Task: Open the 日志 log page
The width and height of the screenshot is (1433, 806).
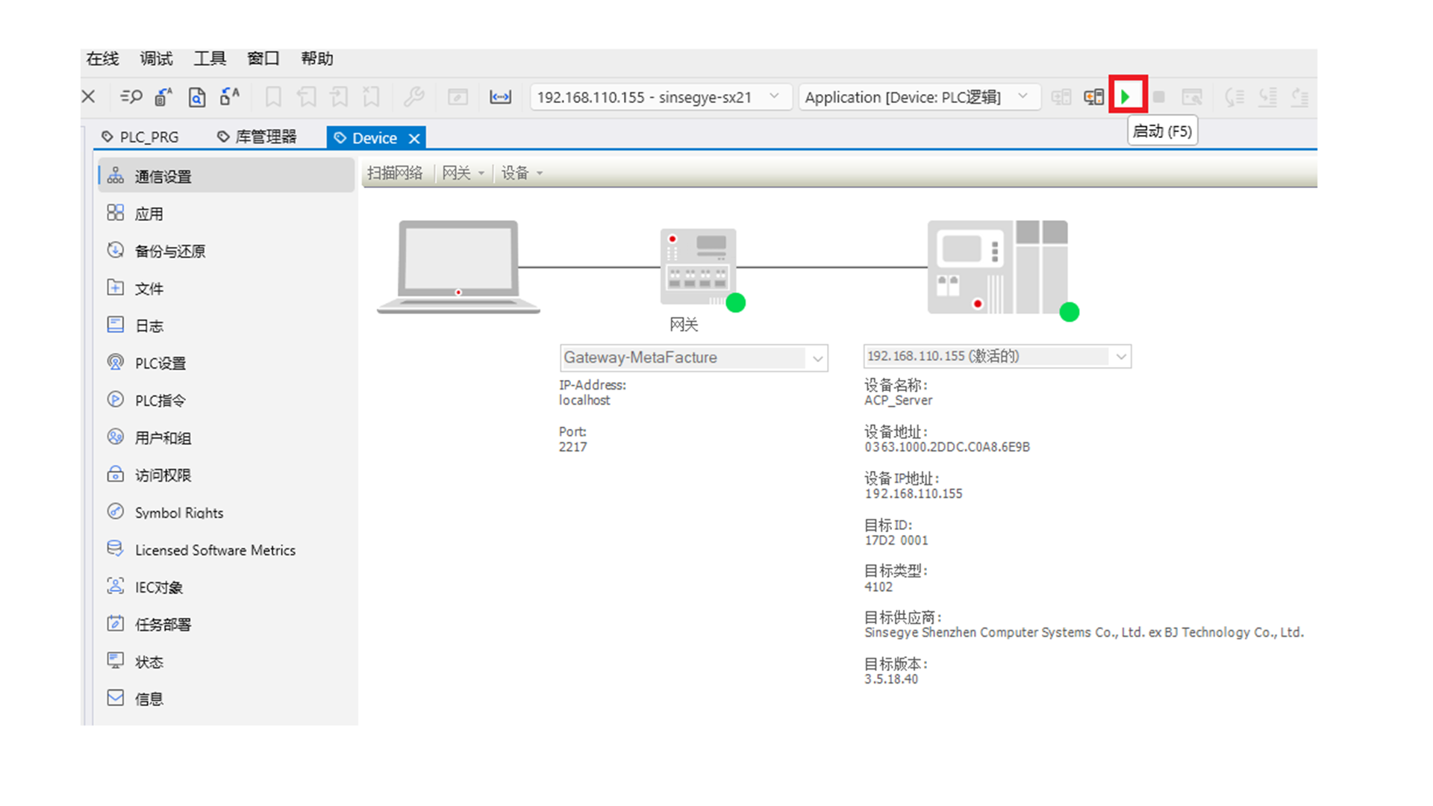Action: [149, 325]
